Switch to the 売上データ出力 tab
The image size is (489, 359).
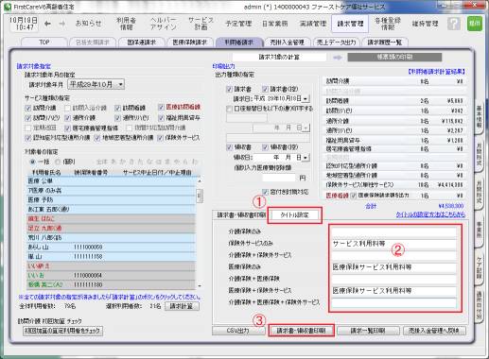point(336,43)
